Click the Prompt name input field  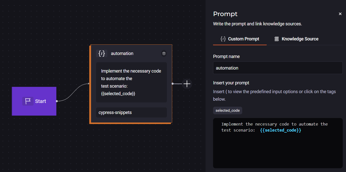tap(278, 68)
